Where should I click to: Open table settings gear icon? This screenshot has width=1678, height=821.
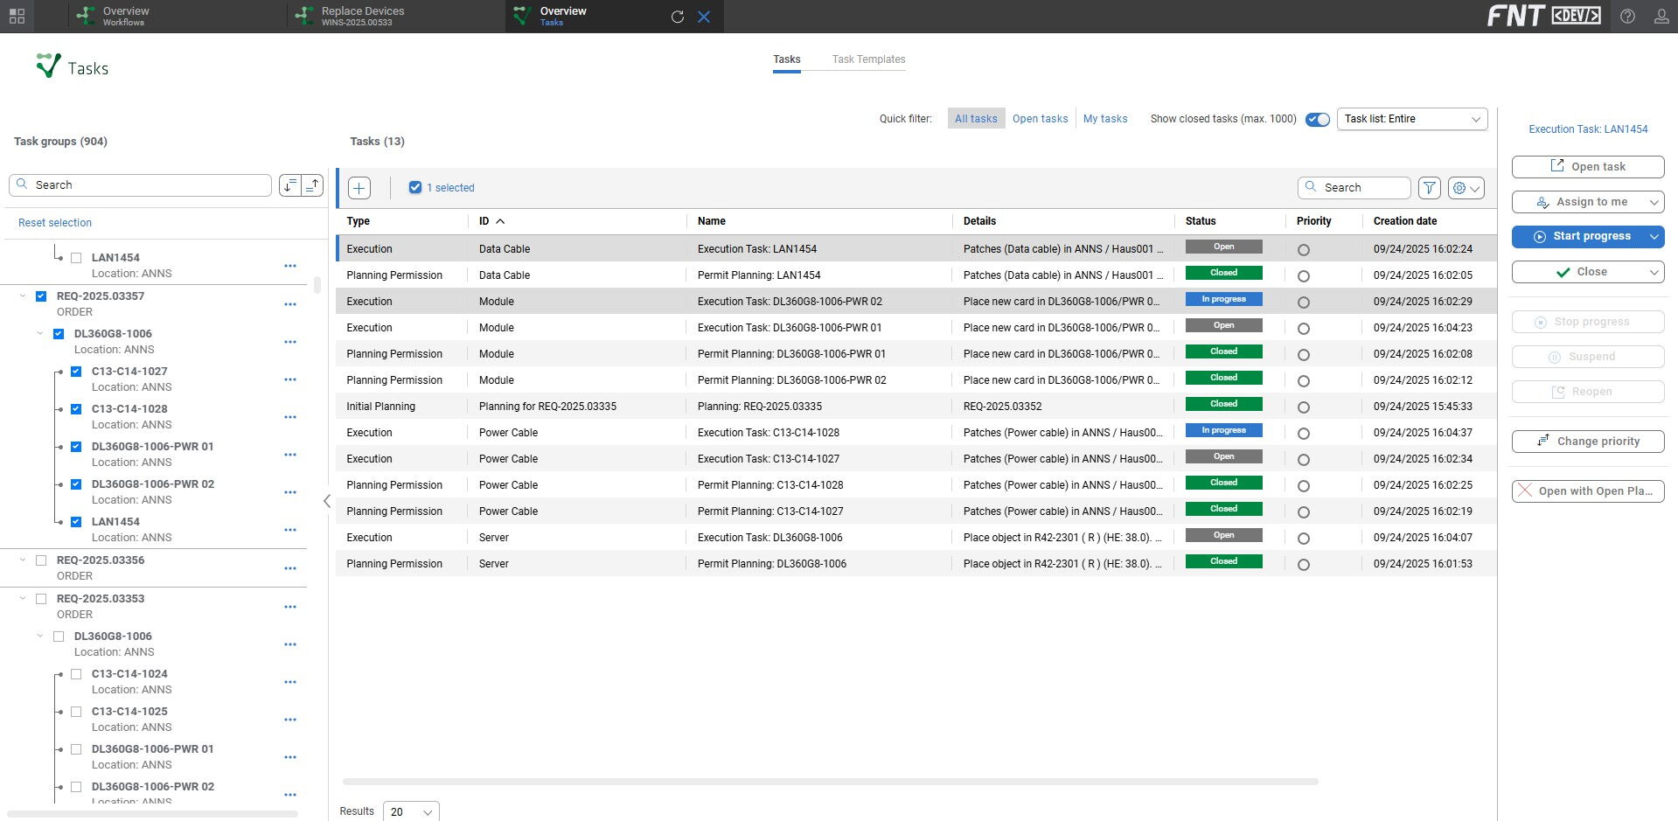coord(1459,188)
